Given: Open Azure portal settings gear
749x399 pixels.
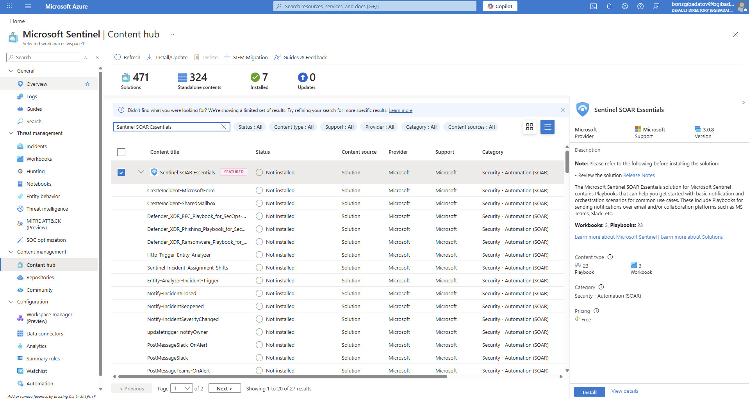Looking at the screenshot, I should click(x=624, y=6).
